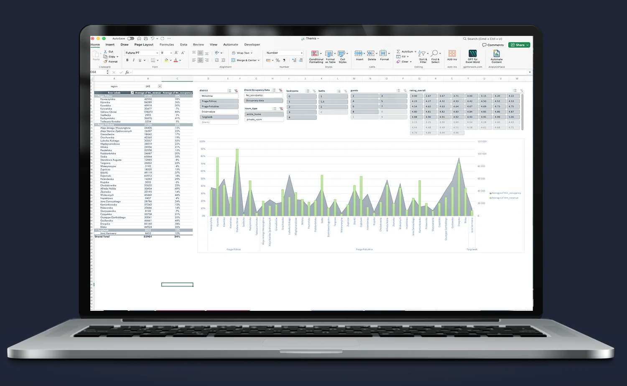The height and width of the screenshot is (386, 627).
Task: Click the Percent Style icon
Action: coord(278,60)
